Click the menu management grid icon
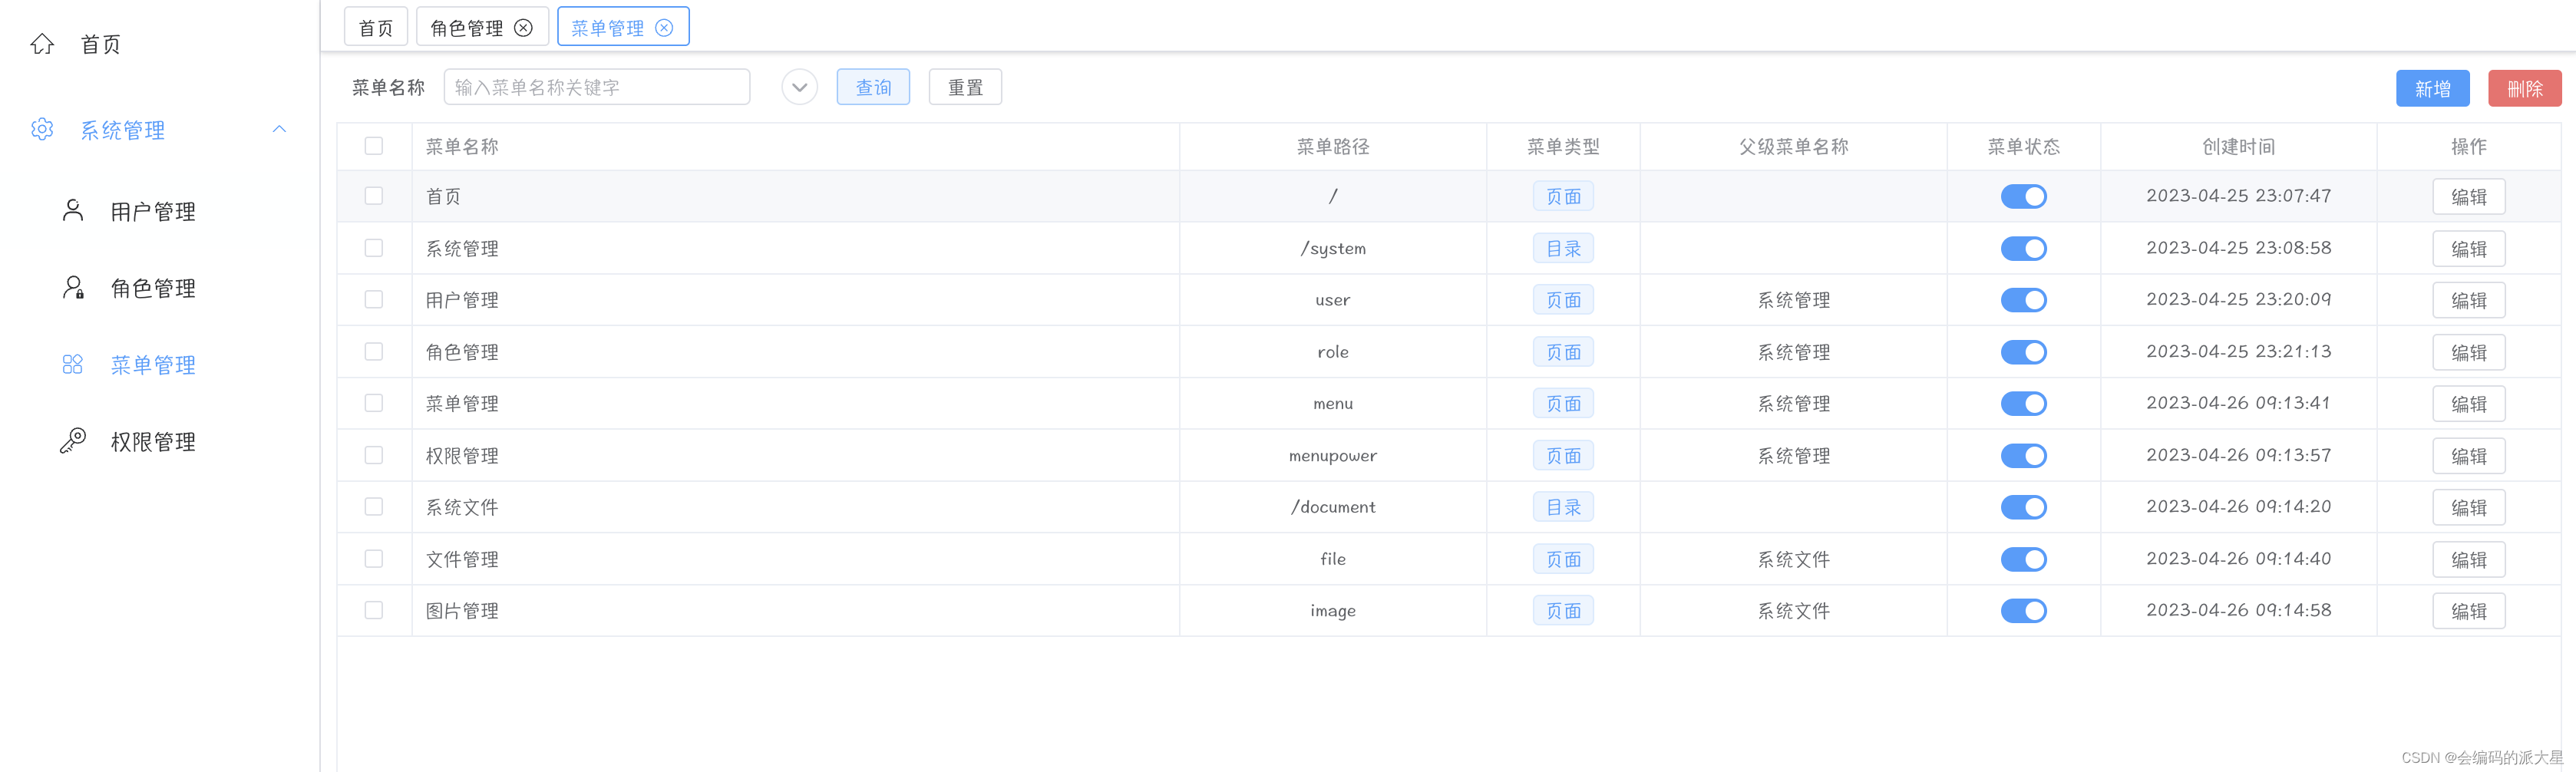Viewport: 2576px width, 772px height. (73, 364)
